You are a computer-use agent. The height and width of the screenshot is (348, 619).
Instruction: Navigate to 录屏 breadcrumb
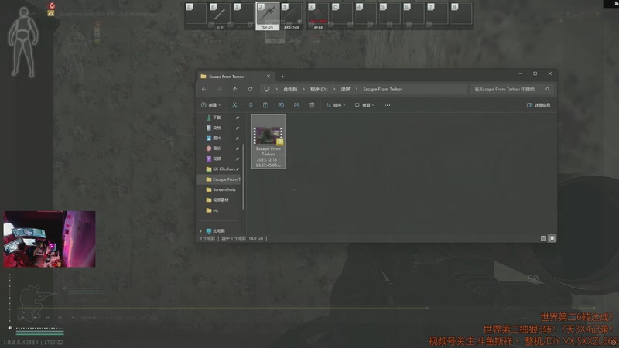(x=345, y=89)
